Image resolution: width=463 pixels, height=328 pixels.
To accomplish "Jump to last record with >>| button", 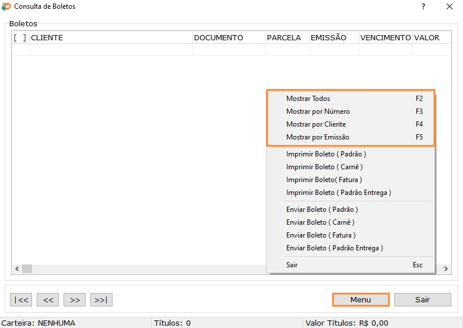I will click(101, 300).
